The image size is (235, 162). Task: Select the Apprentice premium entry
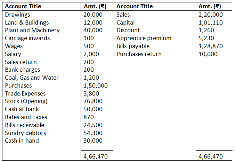pyautogui.click(x=144, y=38)
